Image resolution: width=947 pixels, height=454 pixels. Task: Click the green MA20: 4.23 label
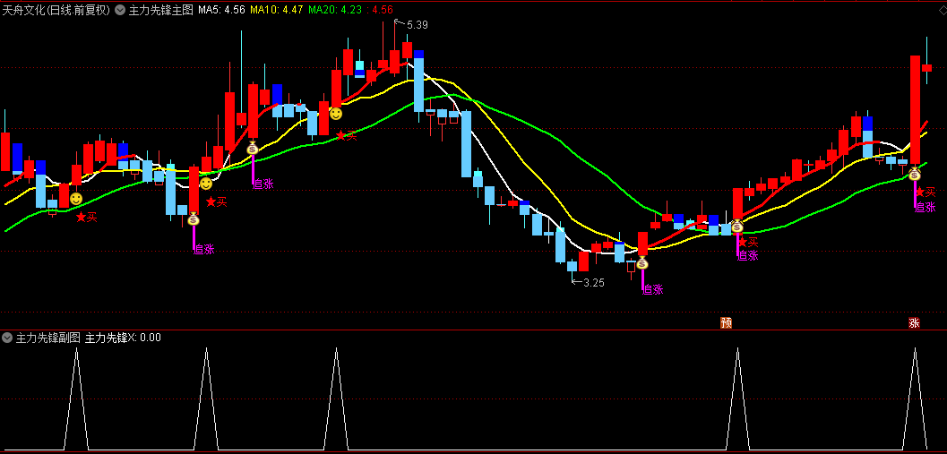pos(334,10)
